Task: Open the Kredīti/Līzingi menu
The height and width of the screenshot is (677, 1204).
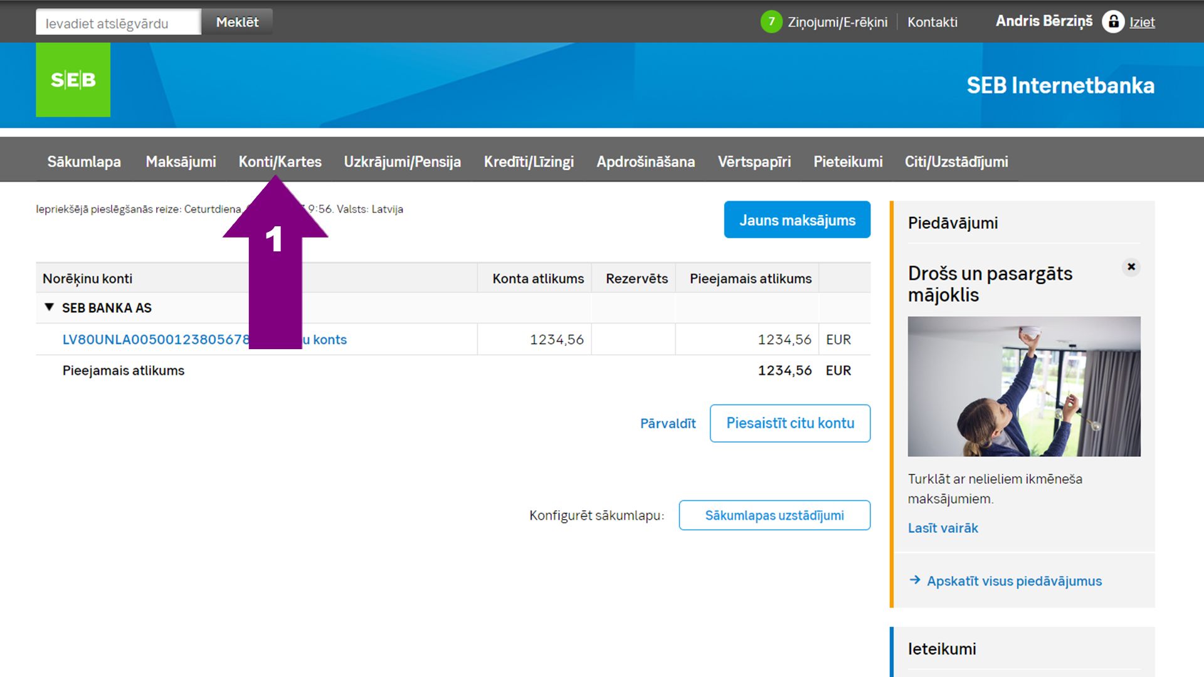Action: pos(529,162)
